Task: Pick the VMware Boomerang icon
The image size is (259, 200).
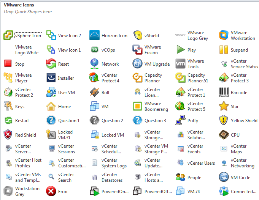Action: [x=137, y=106]
